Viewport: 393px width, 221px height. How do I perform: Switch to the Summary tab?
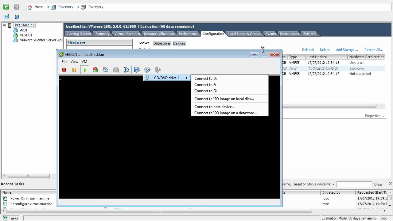[x=102, y=34]
